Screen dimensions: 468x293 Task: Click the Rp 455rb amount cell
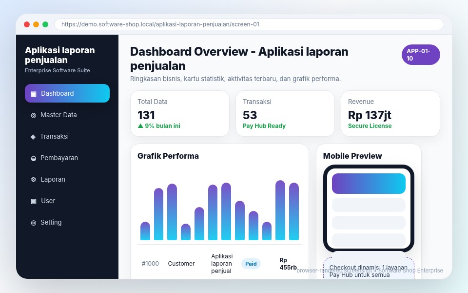(288, 264)
